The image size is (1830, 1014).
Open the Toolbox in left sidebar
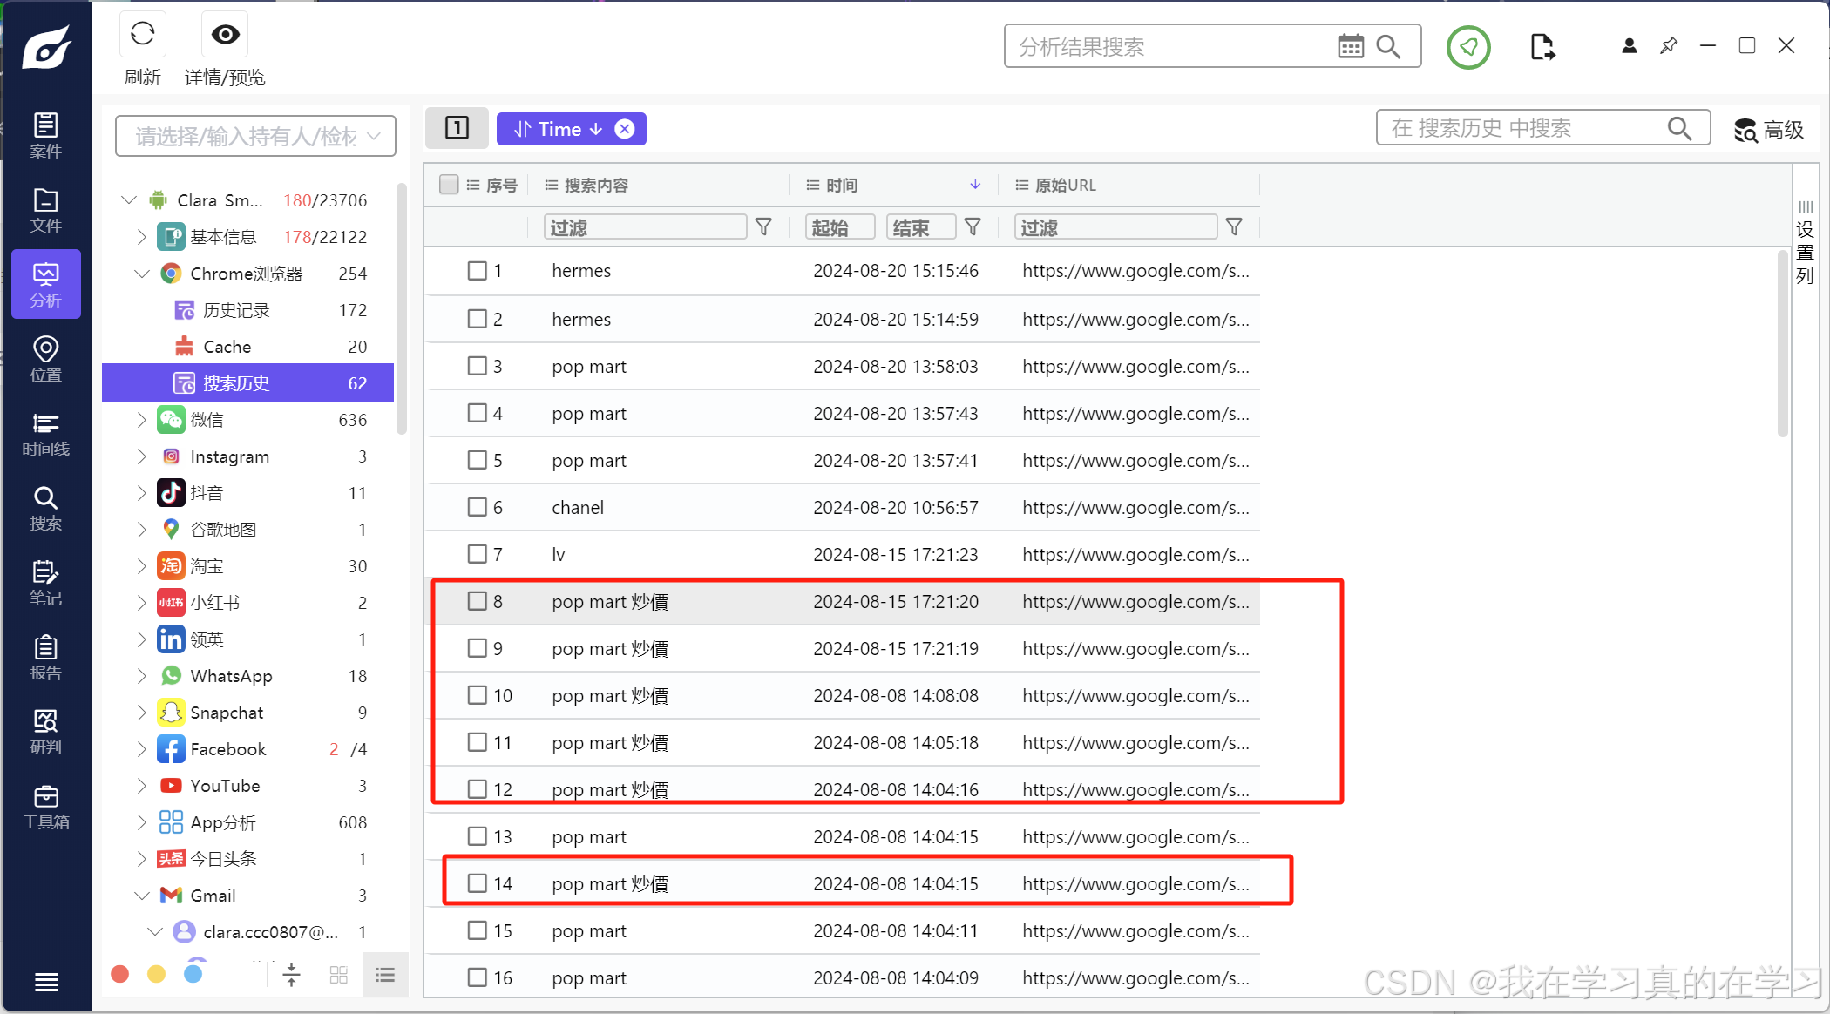click(45, 807)
